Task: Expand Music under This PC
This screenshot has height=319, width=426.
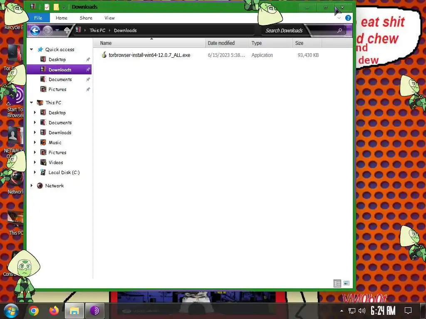Action: tap(35, 142)
